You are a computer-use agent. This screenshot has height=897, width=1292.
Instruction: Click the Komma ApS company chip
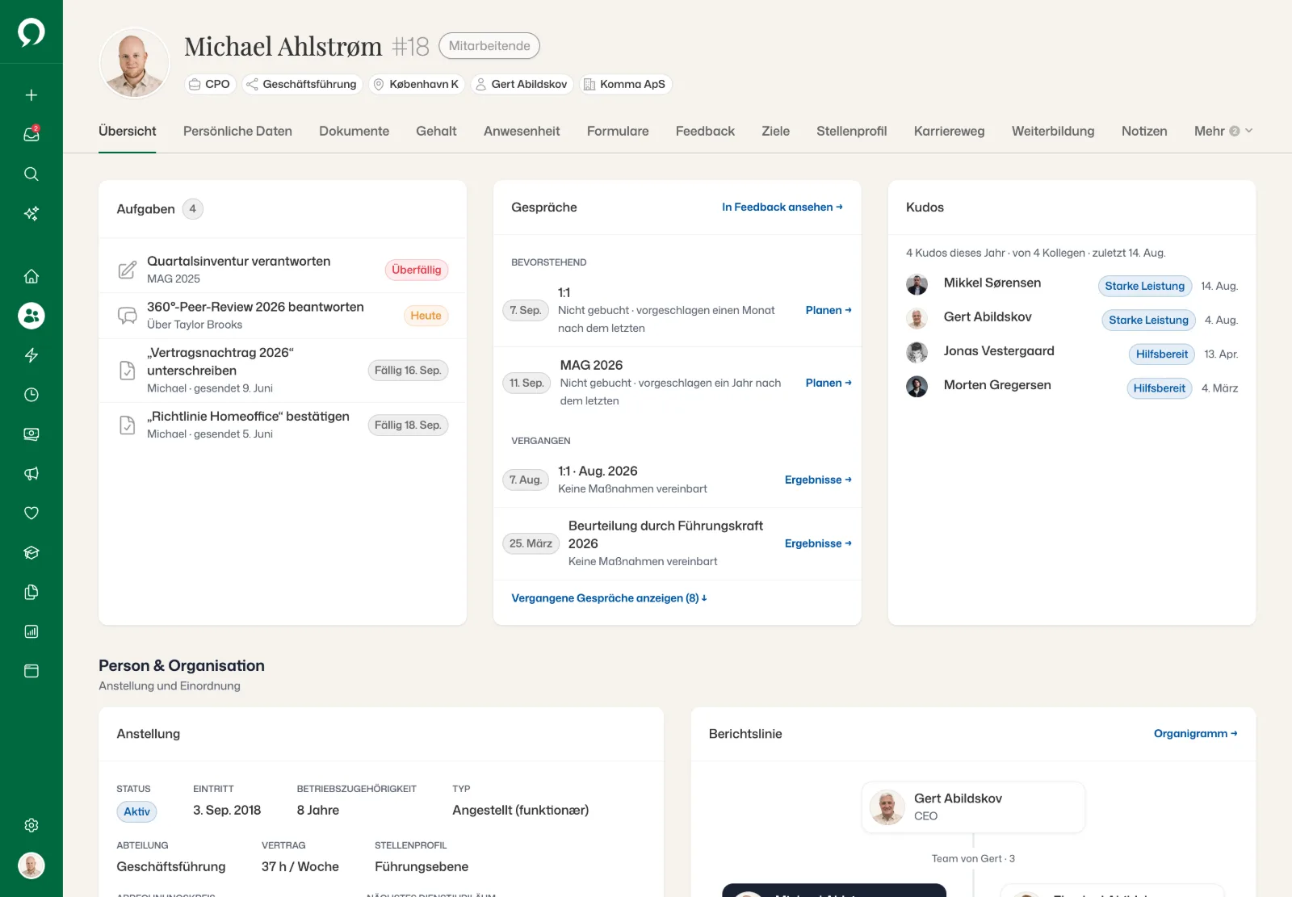626,84
